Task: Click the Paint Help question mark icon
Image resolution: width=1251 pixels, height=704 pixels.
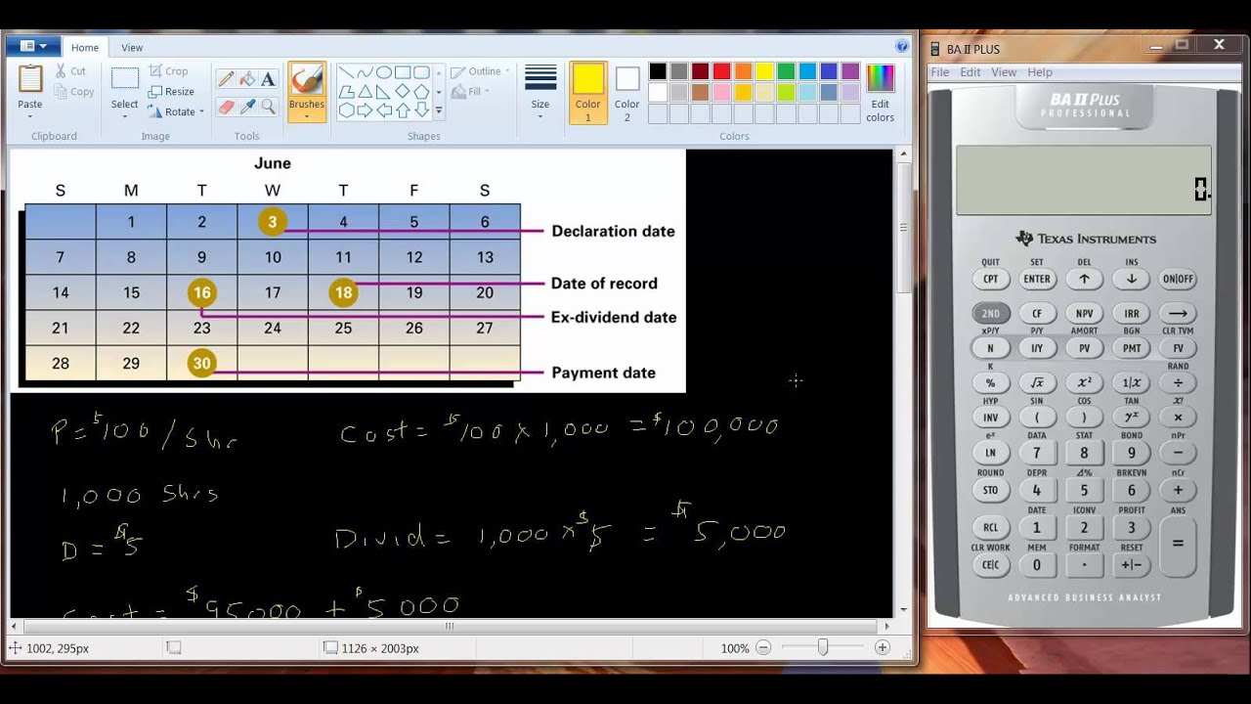Action: click(902, 46)
